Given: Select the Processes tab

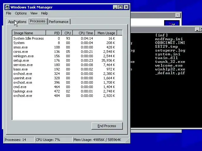Looking at the screenshot, I should coord(38,21).
